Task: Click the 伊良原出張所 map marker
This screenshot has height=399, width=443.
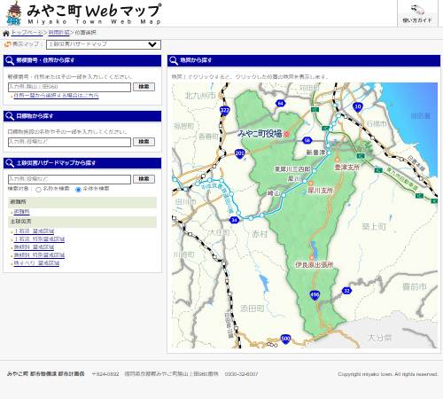Action: [312, 257]
